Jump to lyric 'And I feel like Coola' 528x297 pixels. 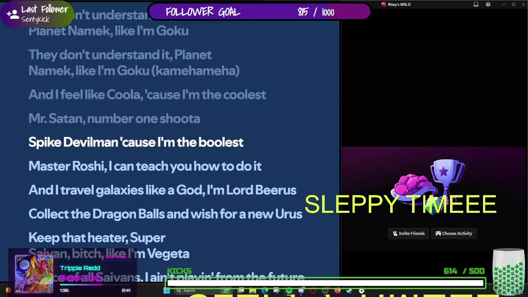147,95
